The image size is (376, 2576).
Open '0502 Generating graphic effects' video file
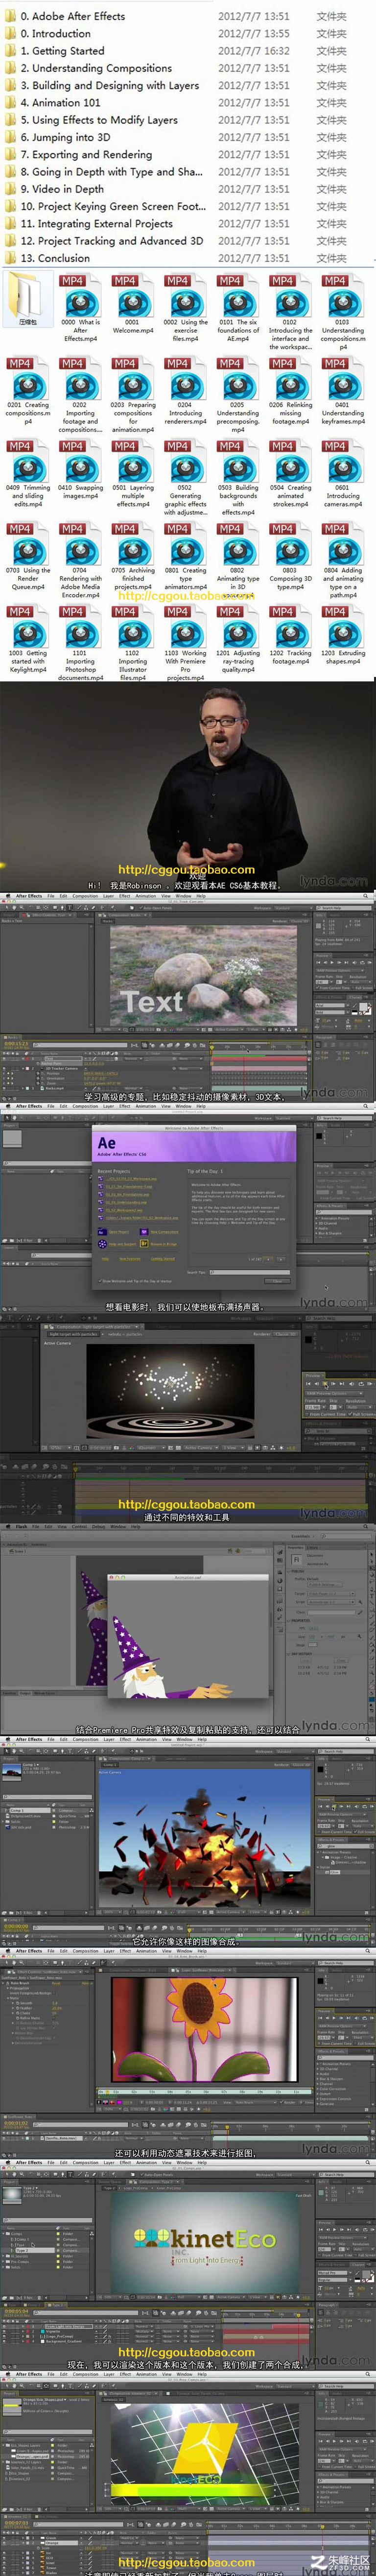coord(185,479)
